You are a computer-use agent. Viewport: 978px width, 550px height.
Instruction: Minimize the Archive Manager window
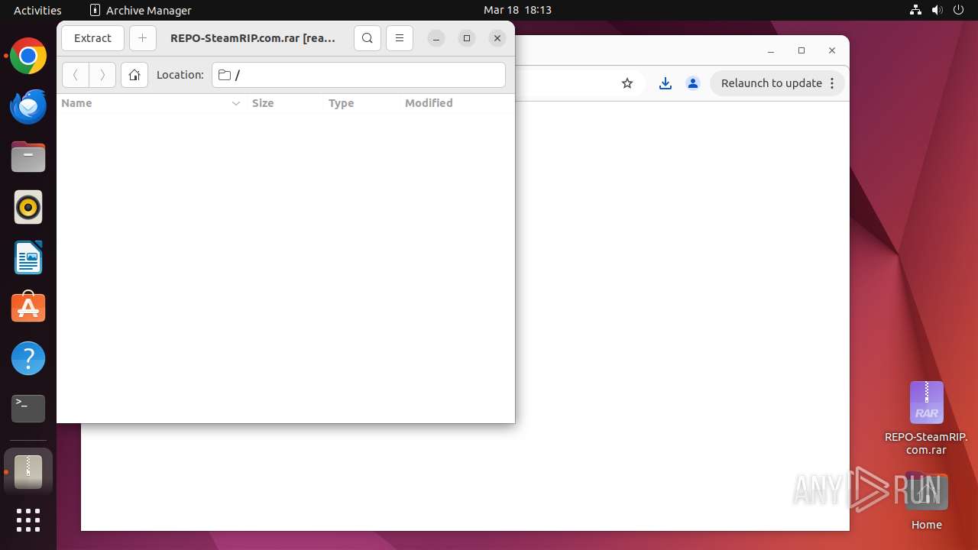pos(436,38)
